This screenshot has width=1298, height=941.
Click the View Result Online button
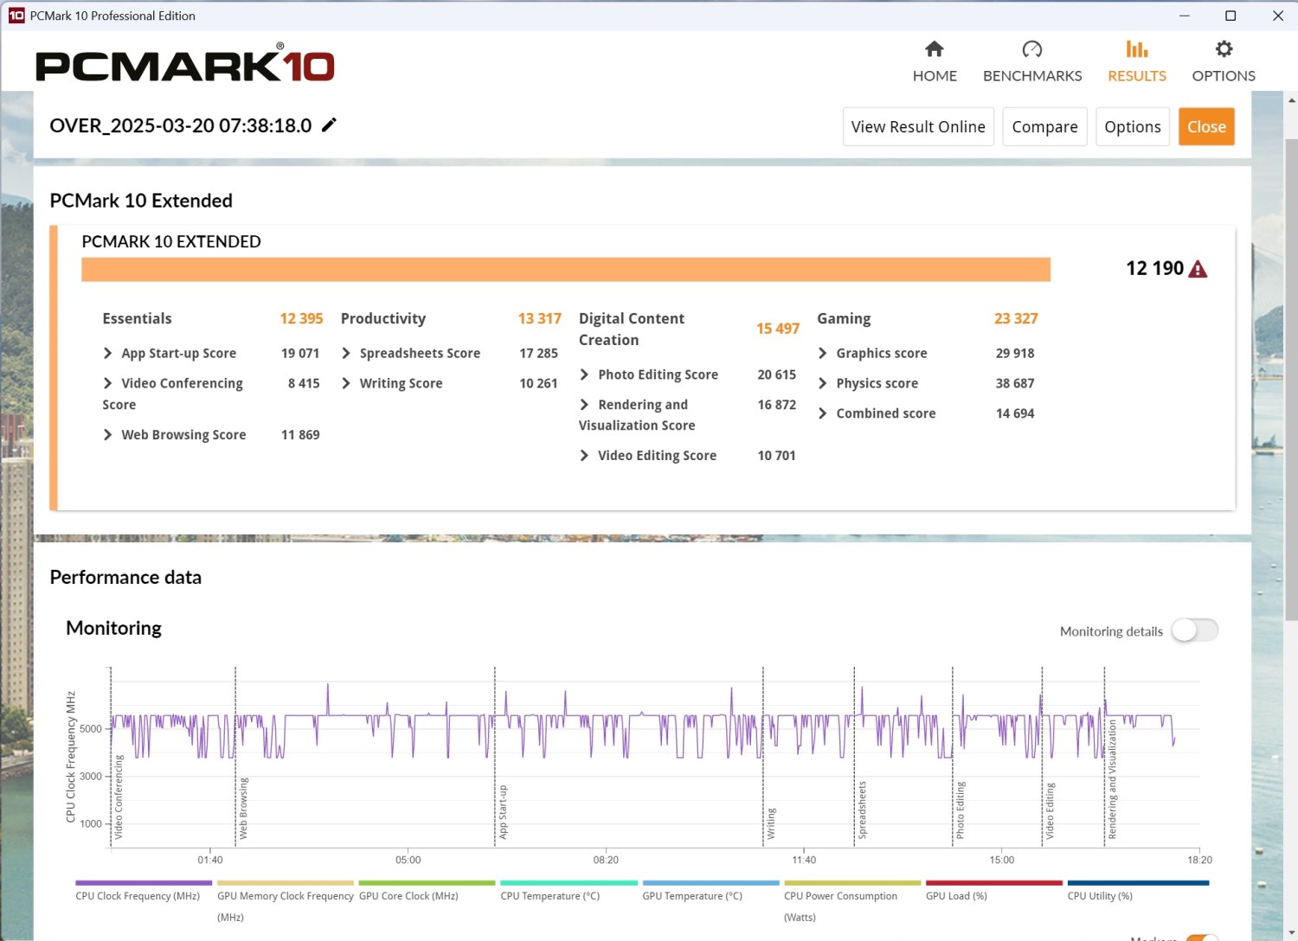click(918, 127)
